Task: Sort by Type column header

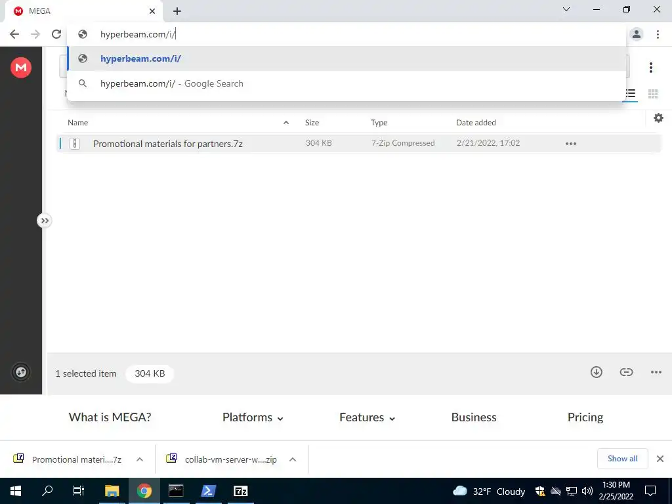Action: click(x=379, y=123)
